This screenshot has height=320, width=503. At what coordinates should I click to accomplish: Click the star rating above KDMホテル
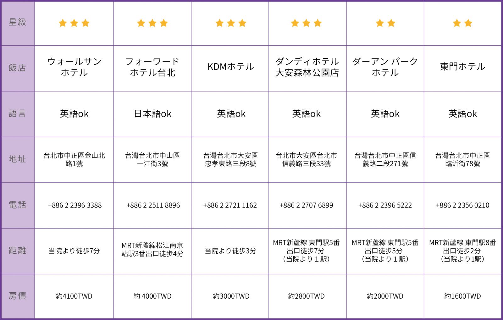[231, 23]
